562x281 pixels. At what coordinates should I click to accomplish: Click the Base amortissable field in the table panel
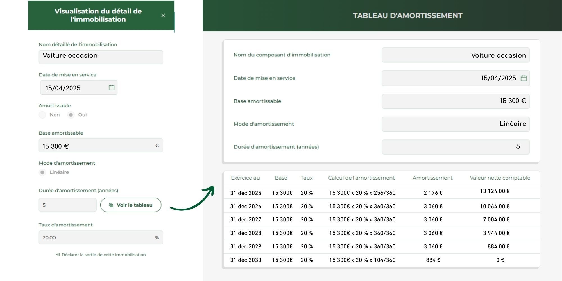pos(456,101)
